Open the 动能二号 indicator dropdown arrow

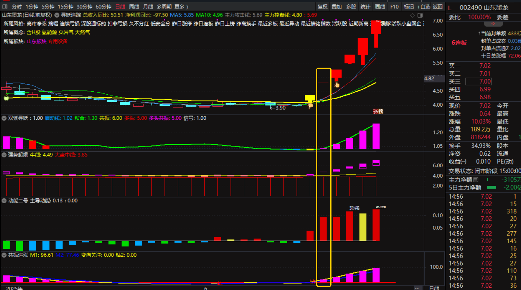4,201
